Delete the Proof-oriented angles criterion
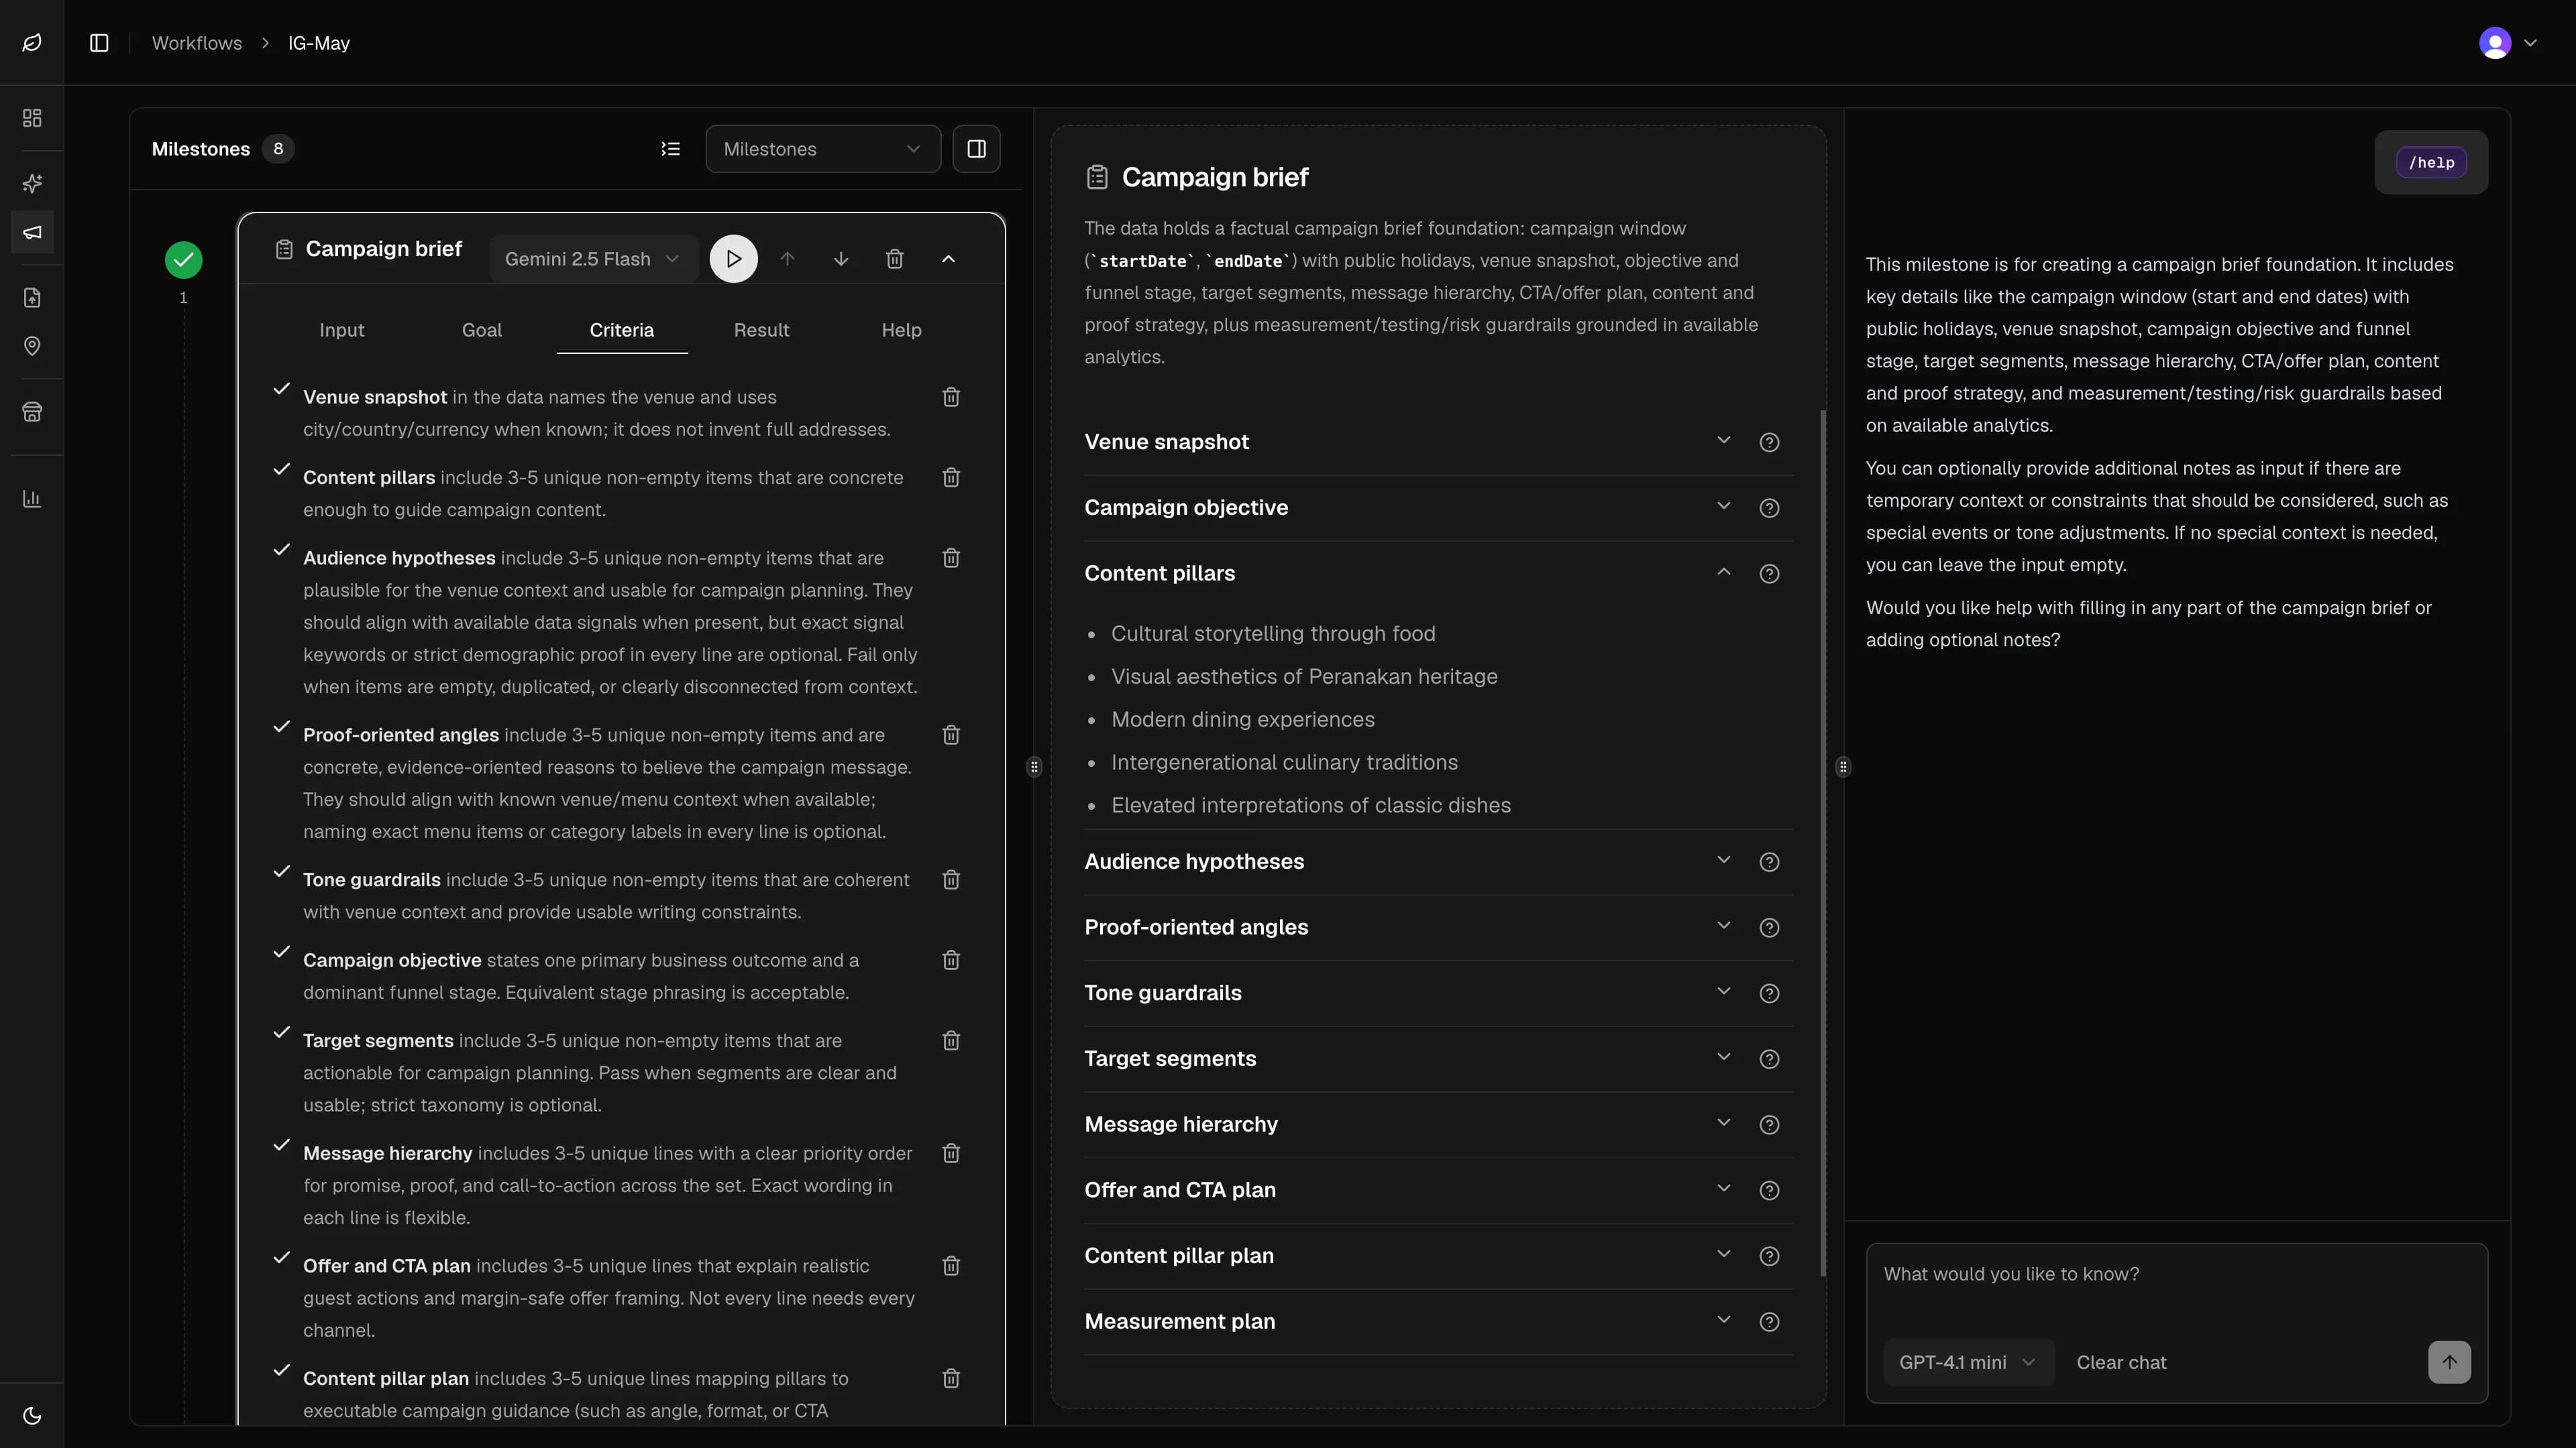 (951, 735)
